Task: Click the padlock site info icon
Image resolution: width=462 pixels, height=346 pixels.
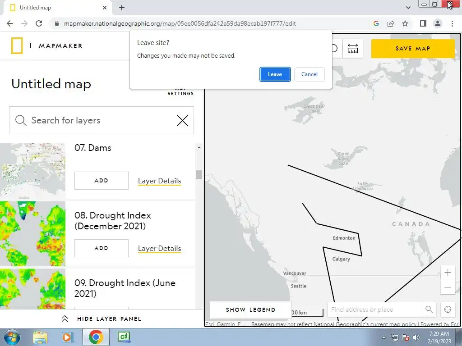Action: 57,23
